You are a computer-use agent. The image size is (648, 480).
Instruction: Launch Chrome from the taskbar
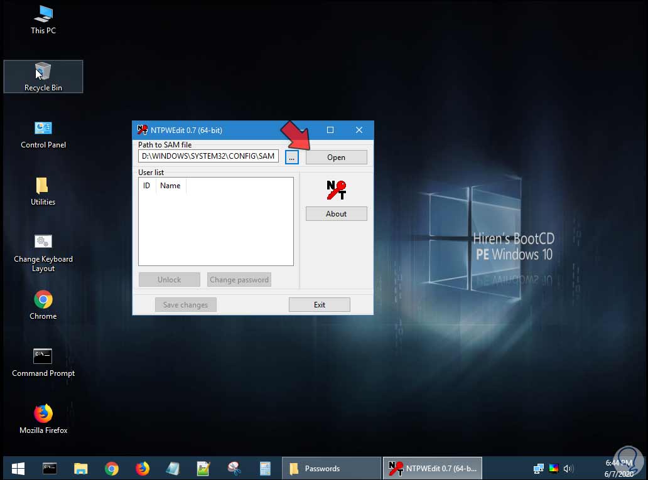click(x=112, y=469)
